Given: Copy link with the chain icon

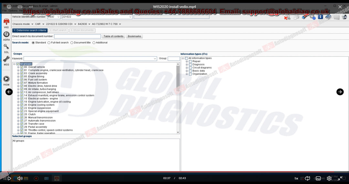Looking at the screenshot, I should (20, 7).
